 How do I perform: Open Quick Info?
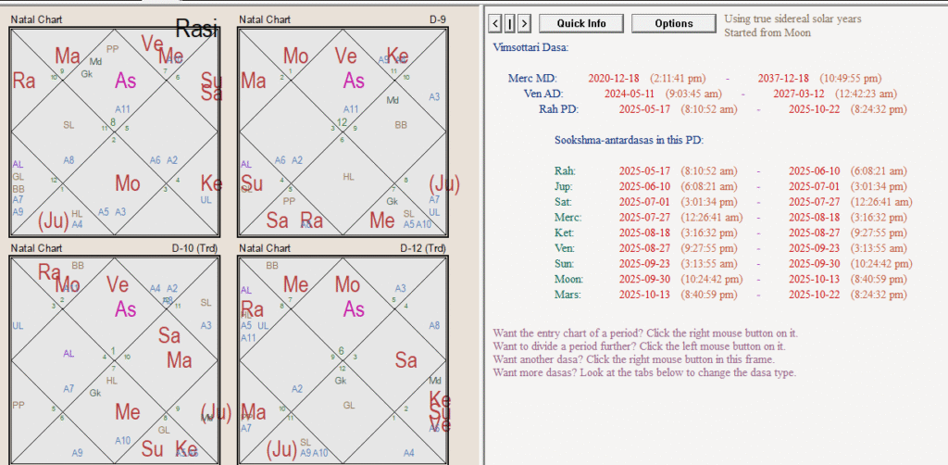581,23
